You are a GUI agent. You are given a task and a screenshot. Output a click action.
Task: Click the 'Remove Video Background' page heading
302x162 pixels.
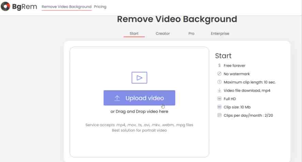tap(177, 19)
